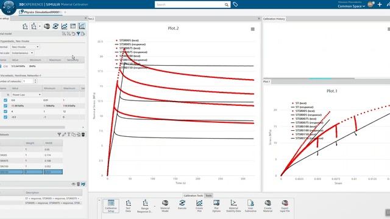Image resolution: width=390 pixels, height=219 pixels.
Task: Click the Test Data tool
Action: [128, 206]
